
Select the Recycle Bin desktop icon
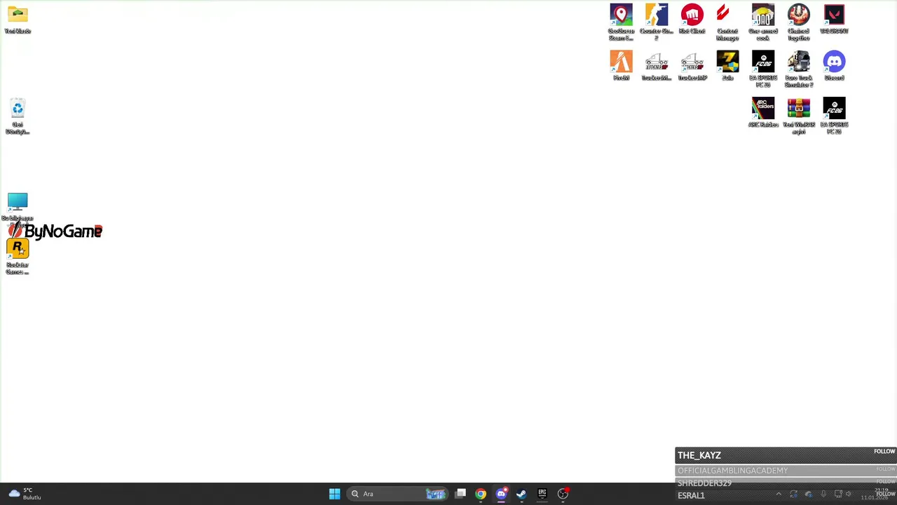point(18,116)
